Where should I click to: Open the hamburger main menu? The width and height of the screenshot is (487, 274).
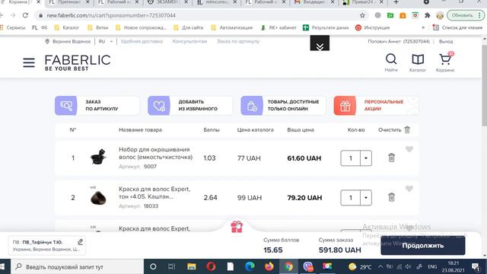coord(29,62)
